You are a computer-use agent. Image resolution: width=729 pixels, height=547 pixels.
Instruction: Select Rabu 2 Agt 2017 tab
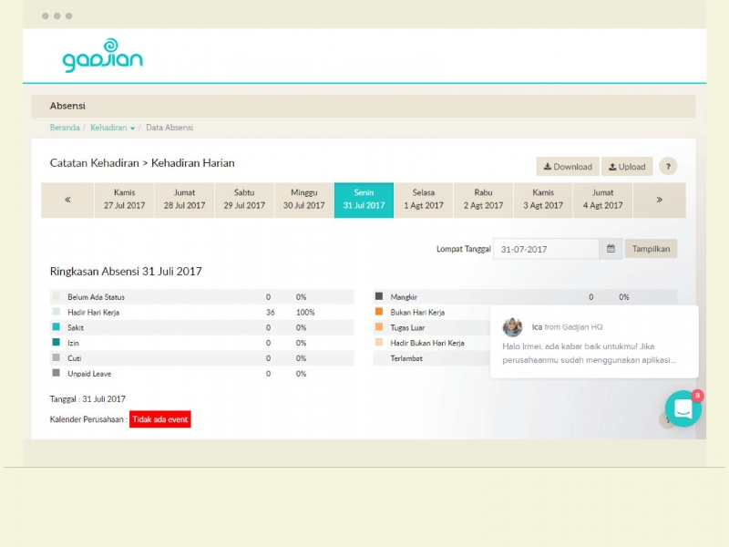483,200
